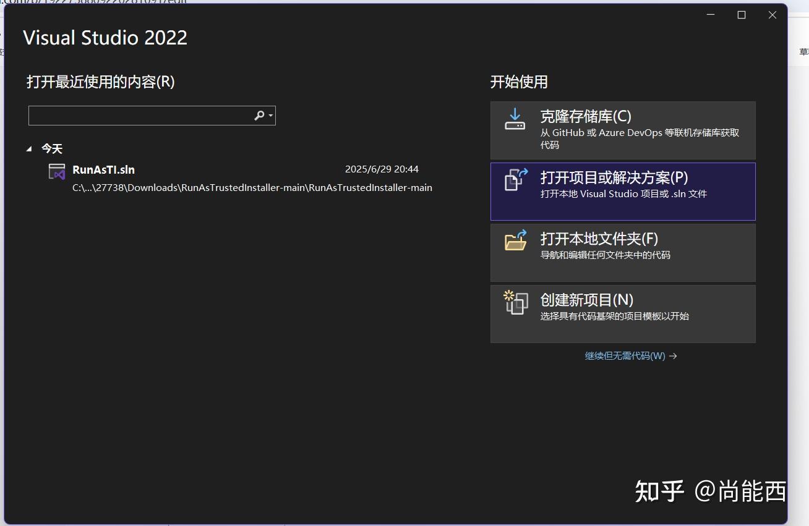Screen dimensions: 809x526
Task: Click the create new project sparkle icon
Action: coord(515,301)
